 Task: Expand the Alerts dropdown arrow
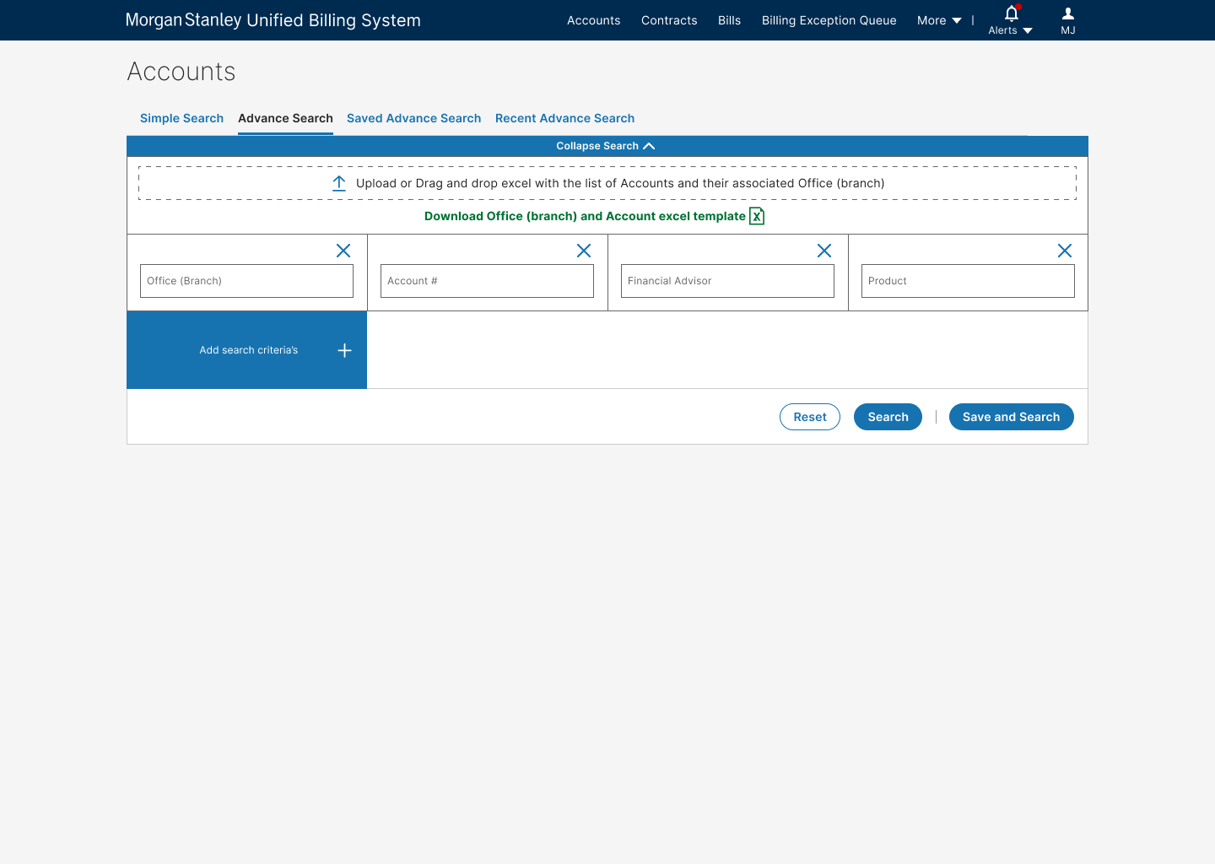[x=1028, y=30]
